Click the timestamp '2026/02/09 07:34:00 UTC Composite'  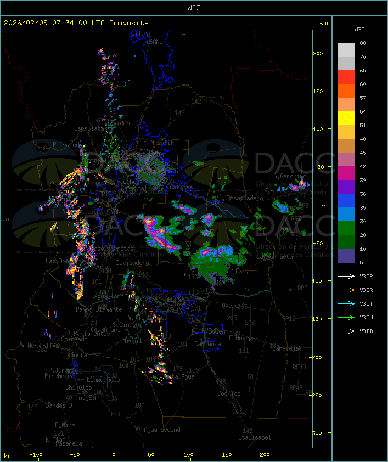(76, 23)
